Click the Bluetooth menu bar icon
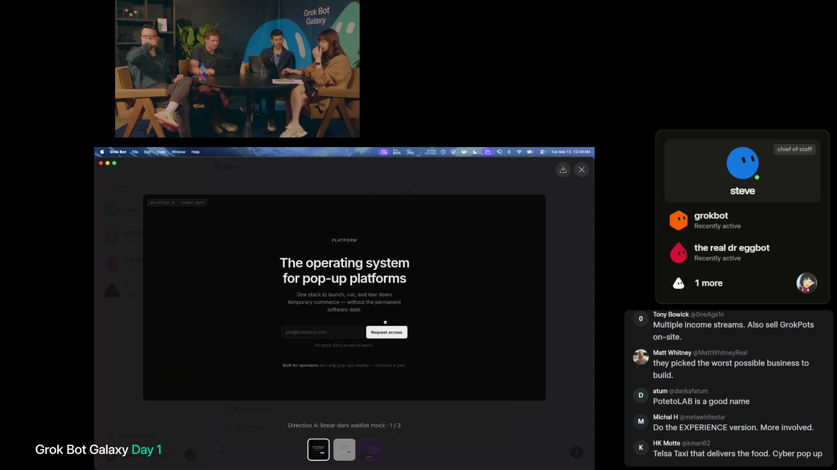The image size is (837, 470). pyautogui.click(x=509, y=152)
